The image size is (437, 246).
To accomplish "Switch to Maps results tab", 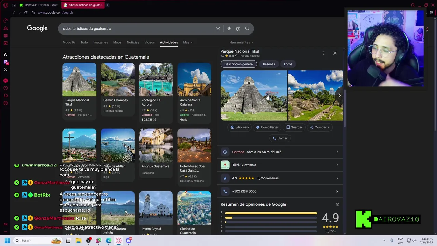I will pyautogui.click(x=117, y=42).
